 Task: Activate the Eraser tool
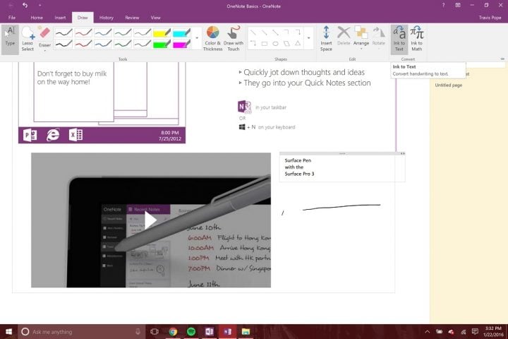tap(44, 37)
